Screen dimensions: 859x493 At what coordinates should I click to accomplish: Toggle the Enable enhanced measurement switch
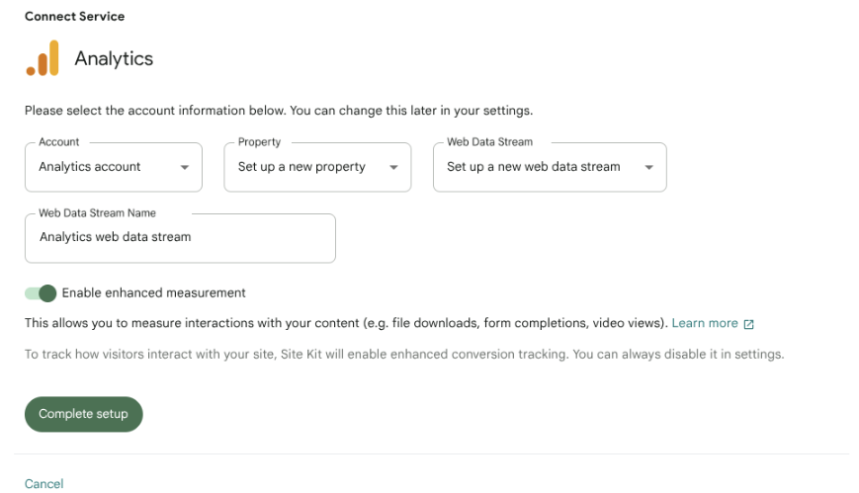pyautogui.click(x=41, y=293)
